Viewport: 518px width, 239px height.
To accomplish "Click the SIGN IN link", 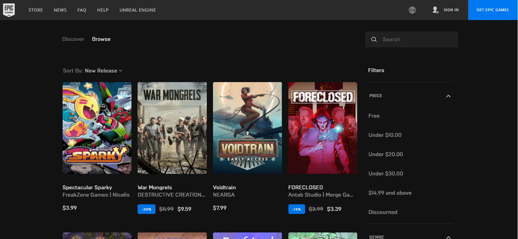I will (451, 10).
